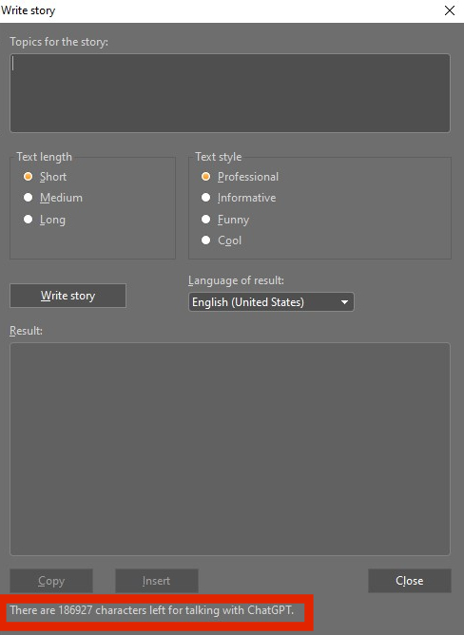
Task: Click the Copy button
Action: point(51,581)
